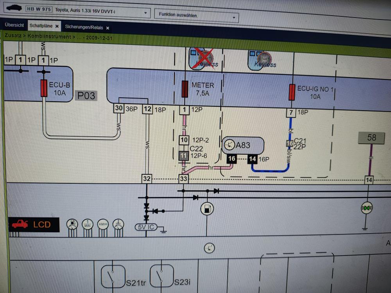Image resolution: width=391 pixels, height=293 pixels.
Task: Click connector pin 7 of 18P
Action: [x=291, y=113]
